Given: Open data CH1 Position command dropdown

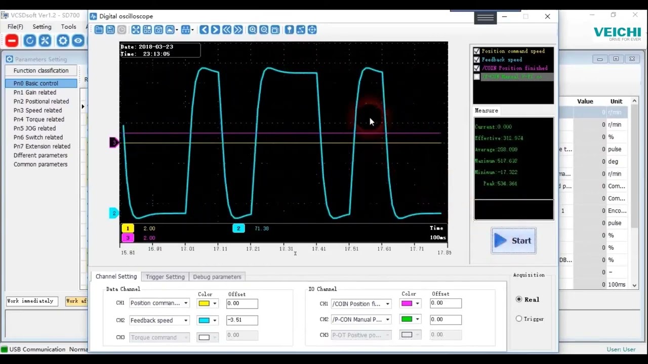Looking at the screenshot, I should 159,303.
